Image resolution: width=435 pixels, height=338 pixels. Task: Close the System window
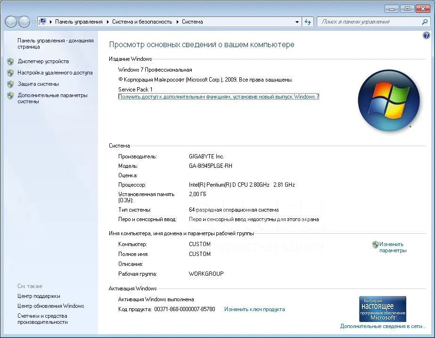click(x=423, y=9)
